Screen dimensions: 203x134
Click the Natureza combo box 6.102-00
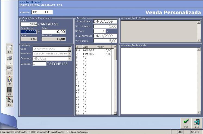tap(52, 54)
